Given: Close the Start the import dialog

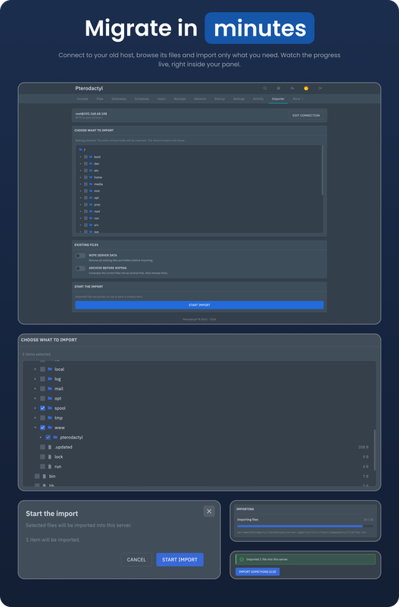Looking at the screenshot, I should (x=209, y=511).
